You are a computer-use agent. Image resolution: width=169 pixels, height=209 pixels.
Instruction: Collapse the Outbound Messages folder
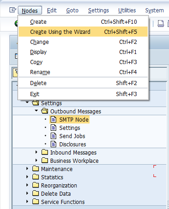[x=36, y=111]
